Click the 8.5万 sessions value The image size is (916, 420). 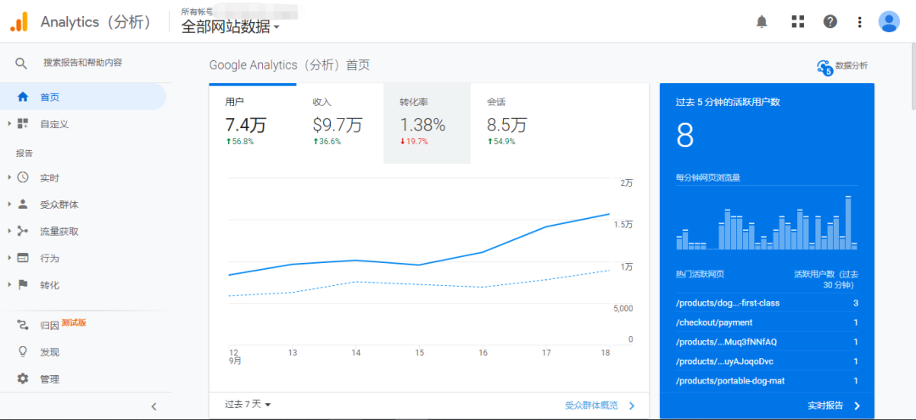coord(507,125)
